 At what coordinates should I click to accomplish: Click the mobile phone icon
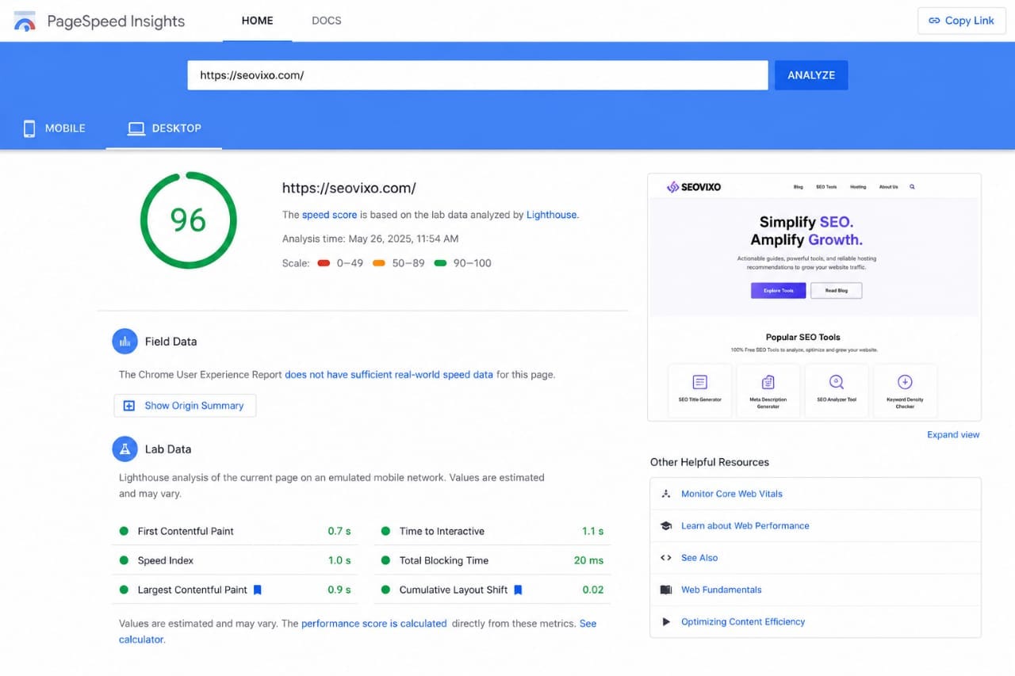[x=29, y=128]
